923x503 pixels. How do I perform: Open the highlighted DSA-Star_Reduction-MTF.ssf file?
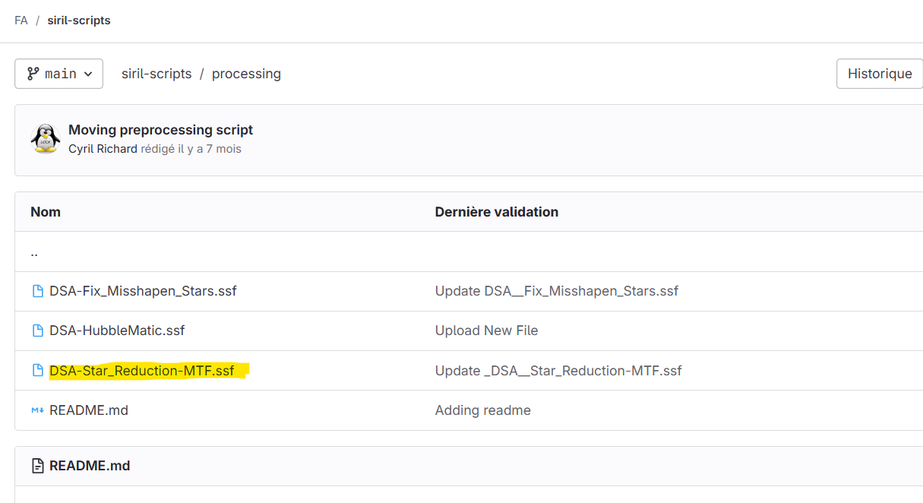coord(142,371)
